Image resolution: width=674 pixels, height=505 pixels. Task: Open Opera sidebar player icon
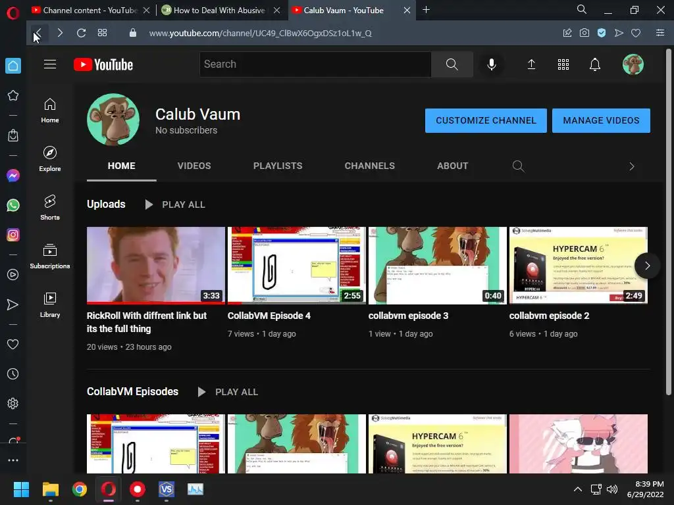click(x=13, y=274)
